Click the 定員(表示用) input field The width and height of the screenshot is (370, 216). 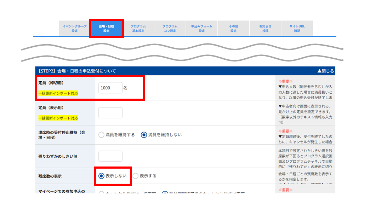(x=110, y=112)
